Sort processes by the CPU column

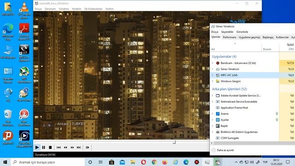click(287, 47)
